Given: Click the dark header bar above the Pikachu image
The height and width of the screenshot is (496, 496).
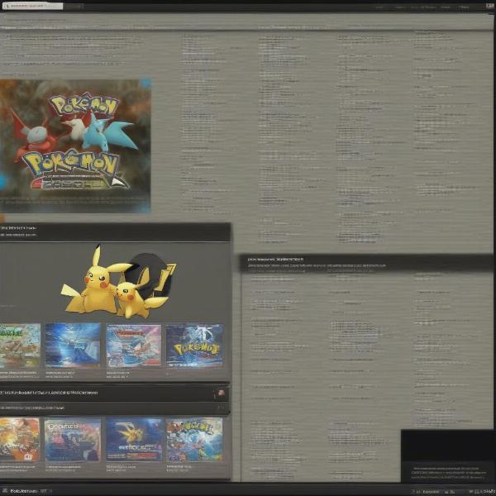Looking at the screenshot, I should [115, 231].
